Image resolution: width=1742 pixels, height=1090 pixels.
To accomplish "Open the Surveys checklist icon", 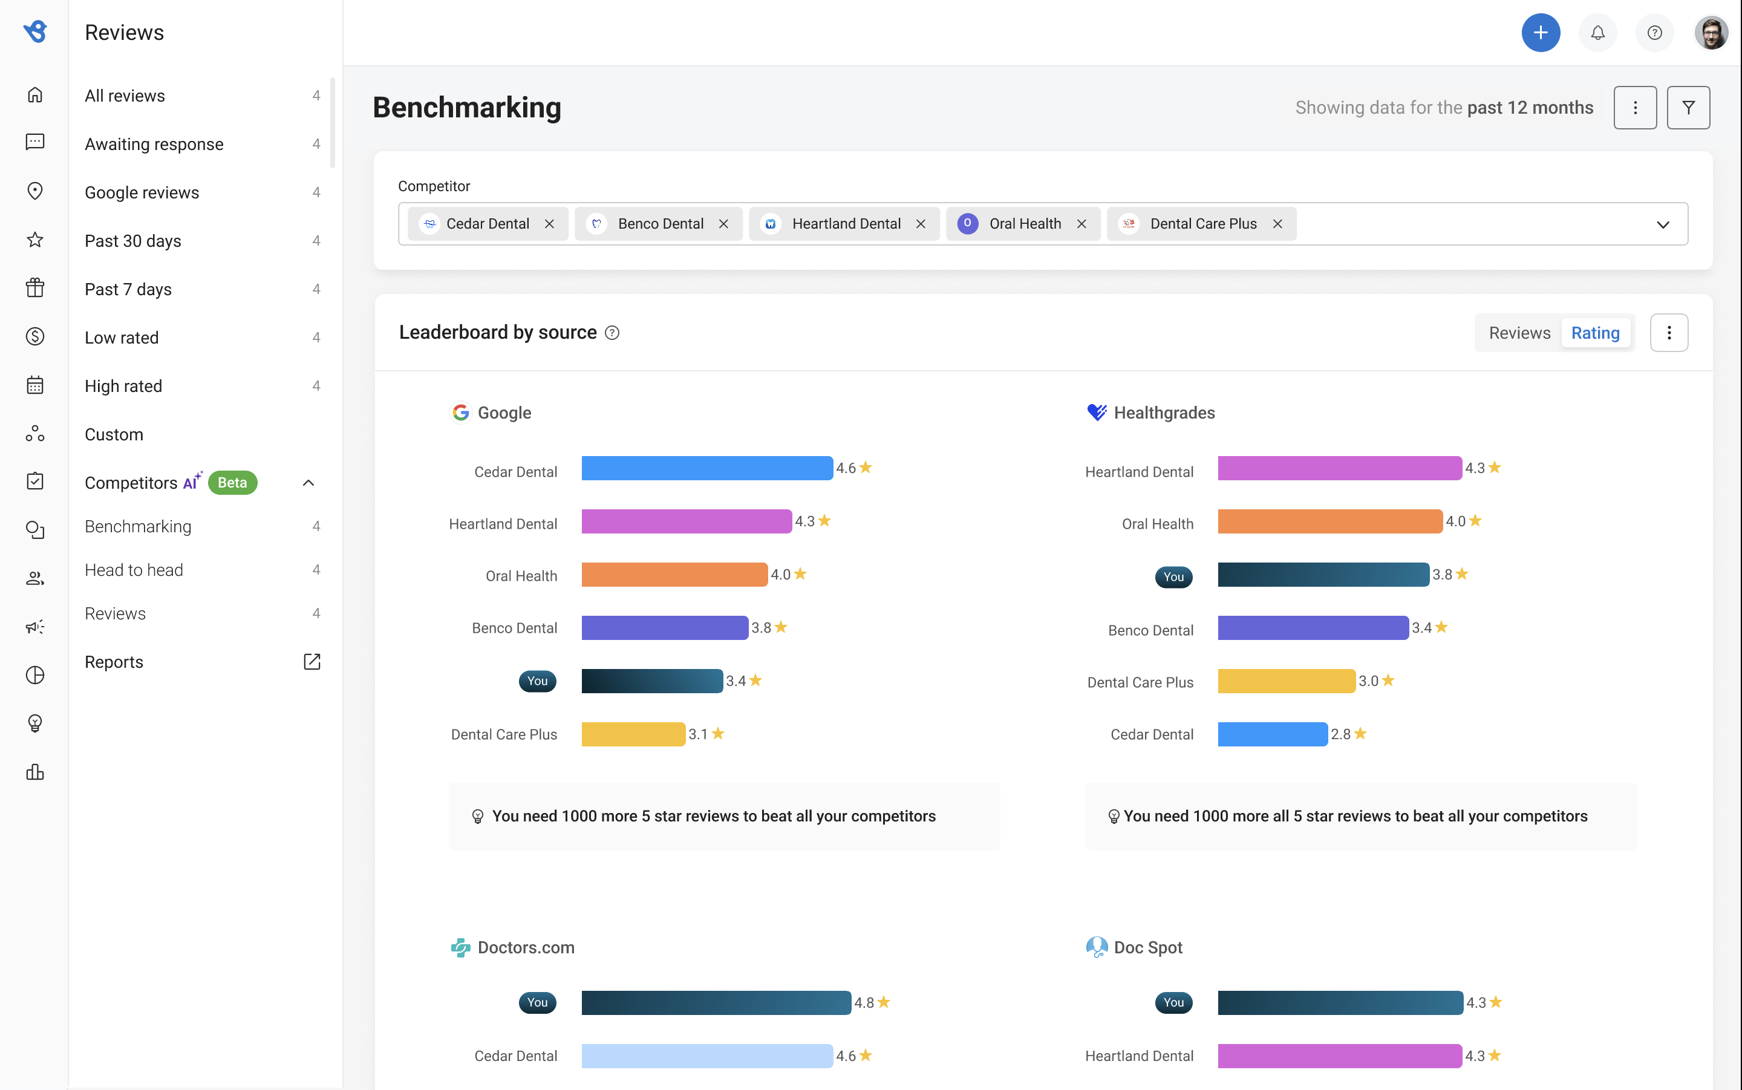I will [34, 481].
